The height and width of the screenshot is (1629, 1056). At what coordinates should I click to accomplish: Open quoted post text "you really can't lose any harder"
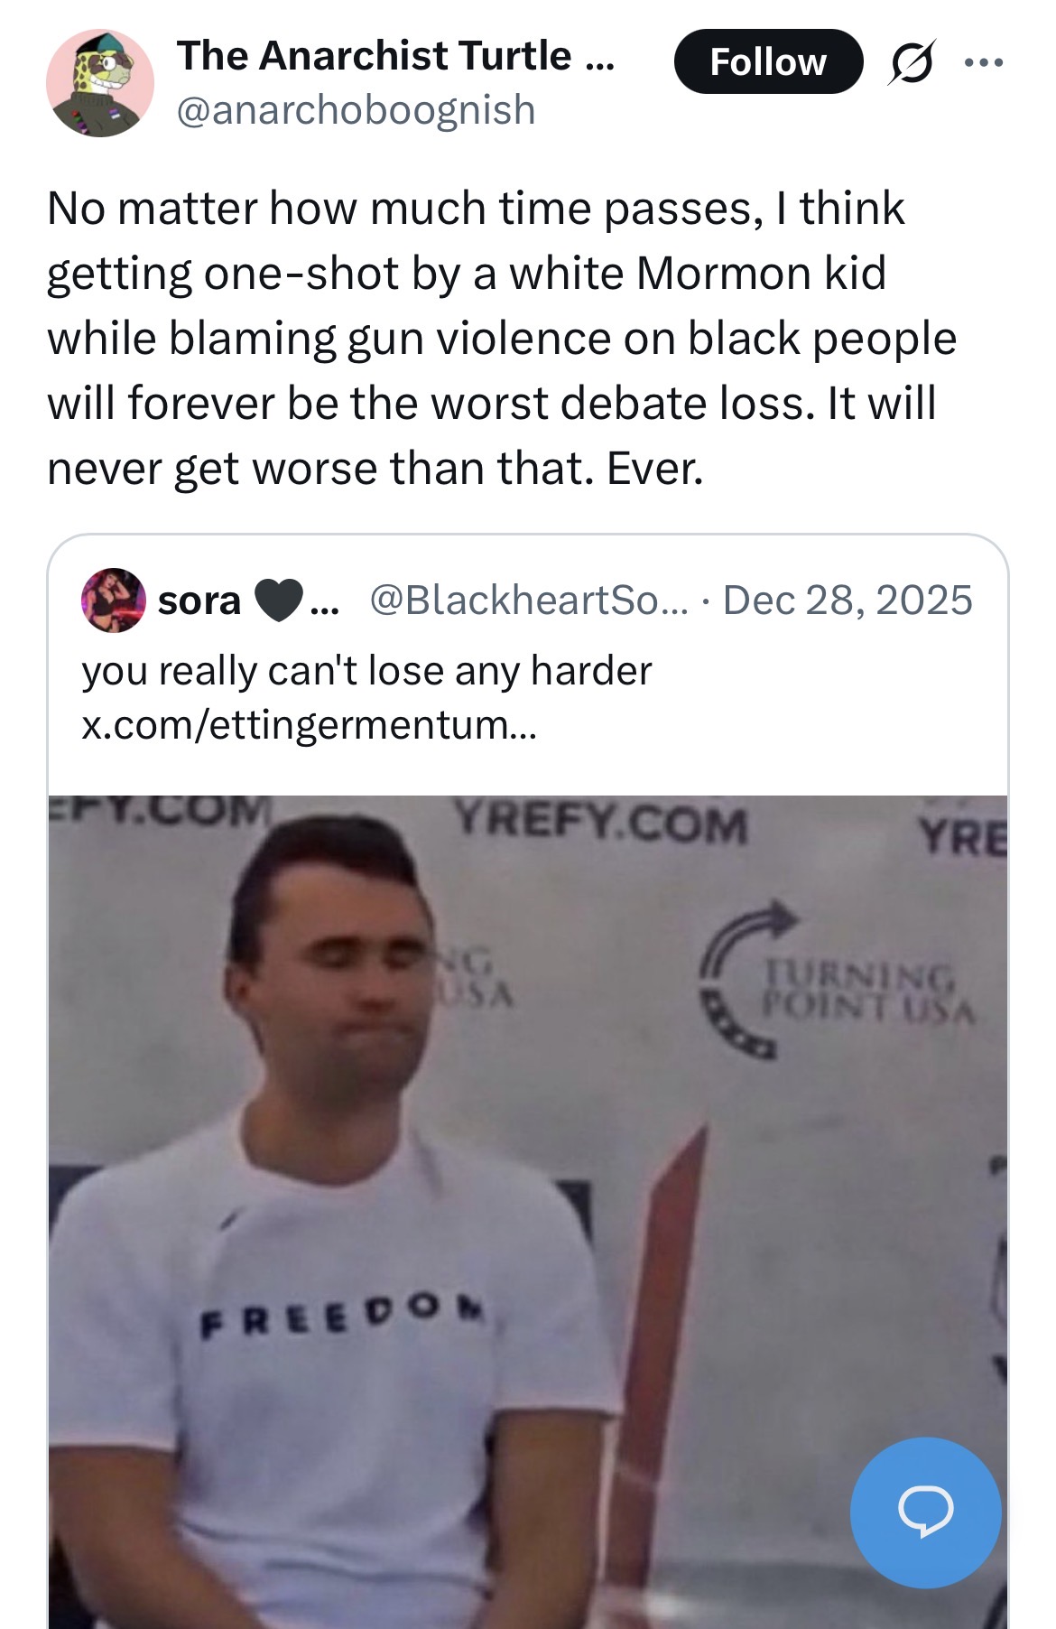click(366, 671)
